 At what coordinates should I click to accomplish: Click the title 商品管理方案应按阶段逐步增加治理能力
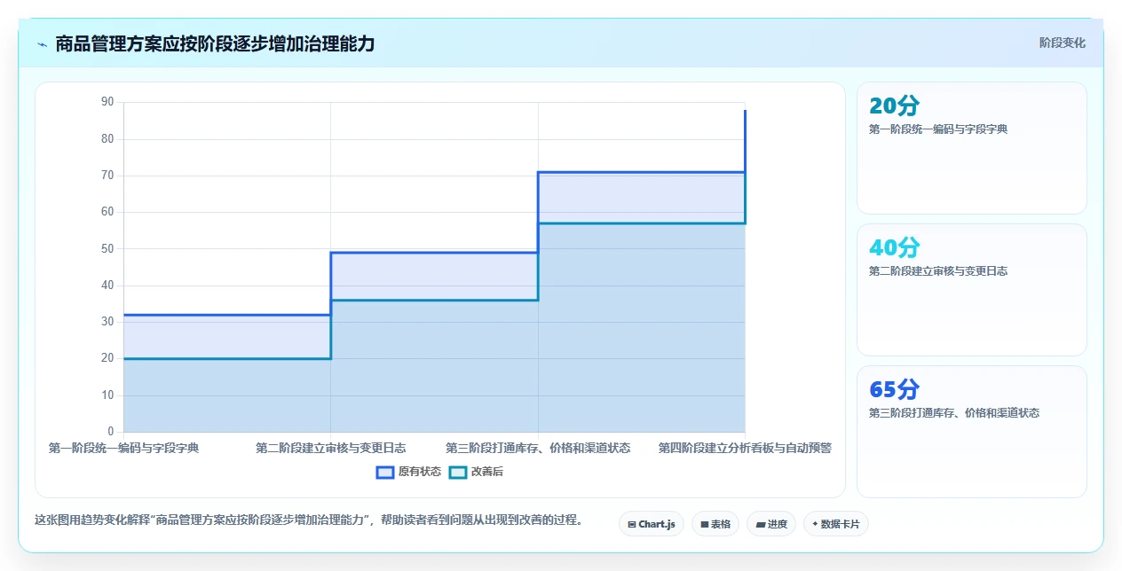tap(215, 43)
